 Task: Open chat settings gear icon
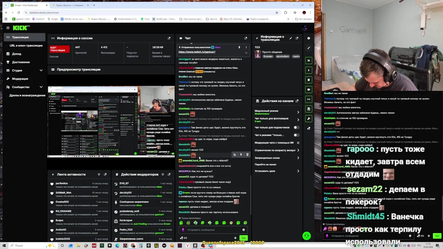click(x=235, y=238)
